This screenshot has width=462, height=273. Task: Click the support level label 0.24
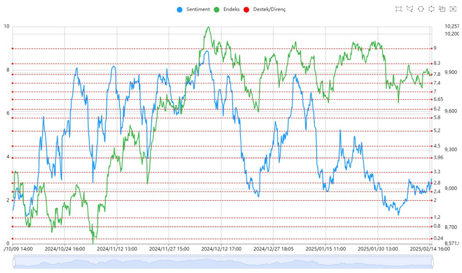point(438,238)
